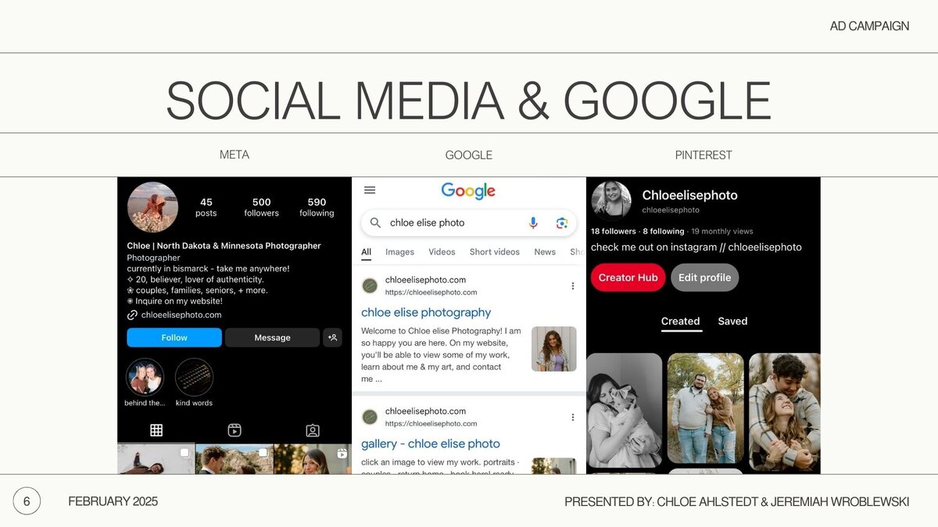The image size is (938, 527).
Task: Open the three-dot menu for chloe elise photography result
Action: pyautogui.click(x=572, y=286)
